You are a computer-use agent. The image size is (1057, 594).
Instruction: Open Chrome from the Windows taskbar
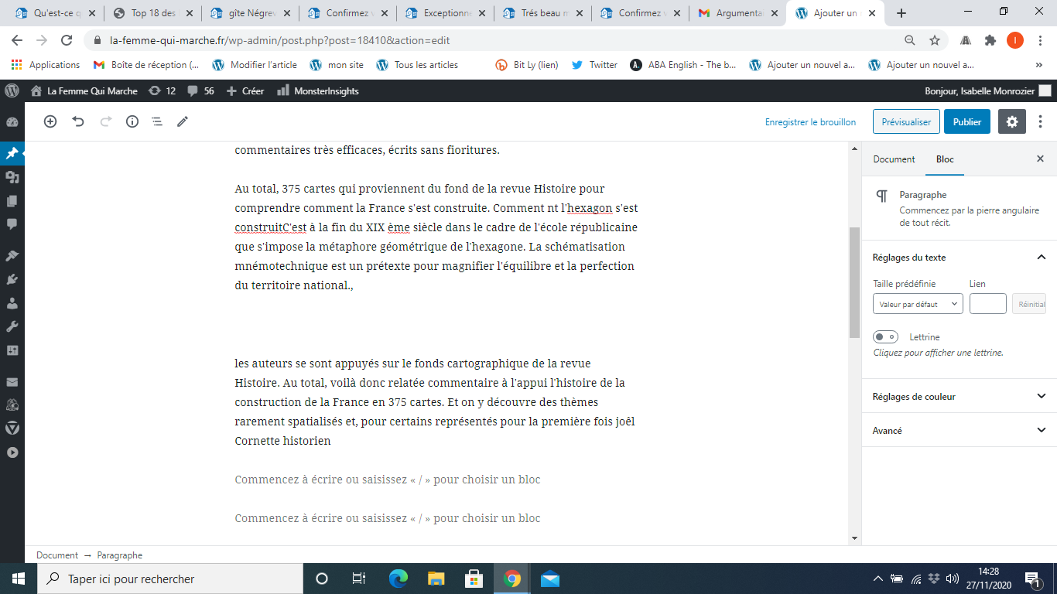coord(511,579)
